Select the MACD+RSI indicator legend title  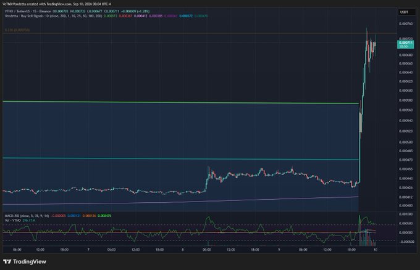coord(27,216)
